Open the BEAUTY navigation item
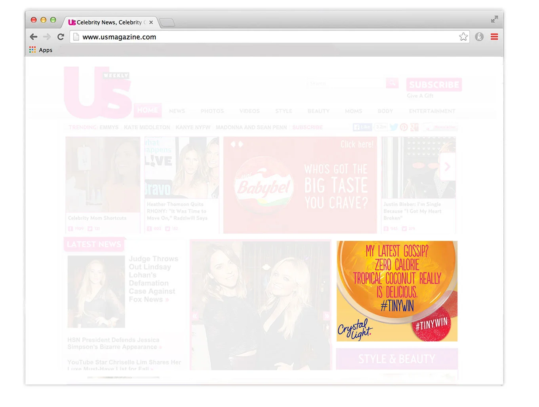The height and width of the screenshot is (407, 539). click(318, 111)
